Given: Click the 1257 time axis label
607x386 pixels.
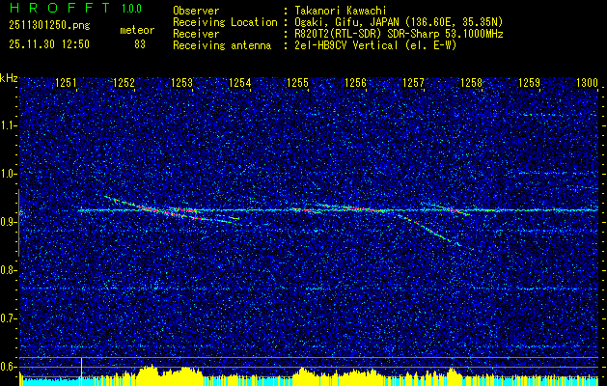Looking at the screenshot, I should click(413, 83).
